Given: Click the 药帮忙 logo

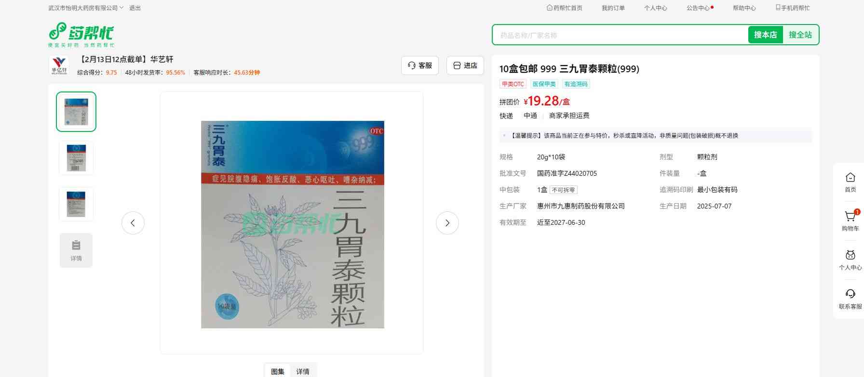Looking at the screenshot, I should point(81,34).
